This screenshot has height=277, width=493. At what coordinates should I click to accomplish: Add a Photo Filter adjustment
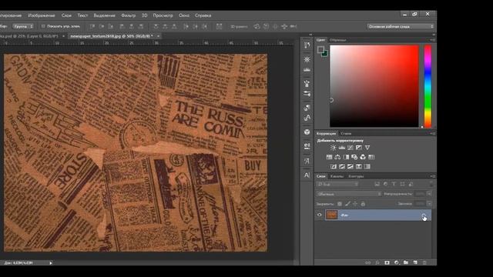point(354,157)
